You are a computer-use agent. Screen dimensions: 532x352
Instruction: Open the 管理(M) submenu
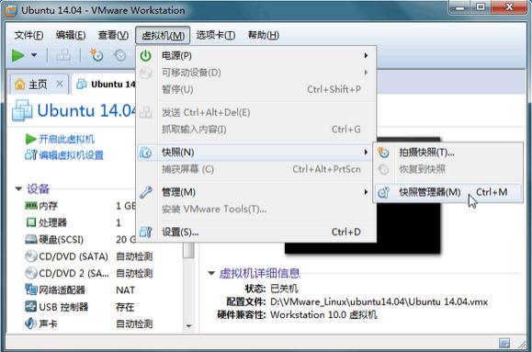[256, 192]
